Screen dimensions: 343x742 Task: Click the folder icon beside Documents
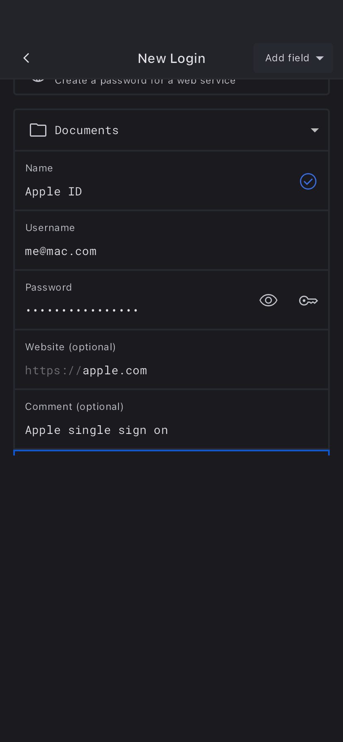click(x=38, y=130)
